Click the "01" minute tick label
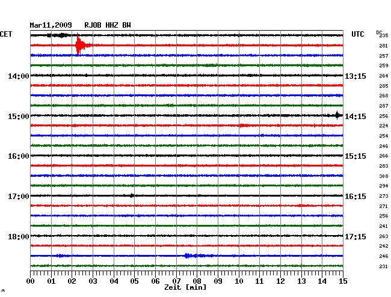This screenshot has width=391, height=297. (51, 281)
